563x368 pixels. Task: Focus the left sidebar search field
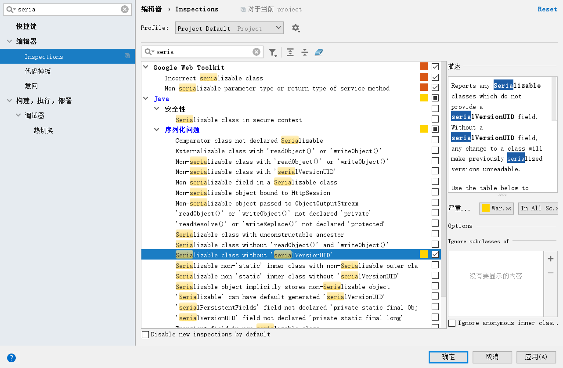[x=69, y=9]
